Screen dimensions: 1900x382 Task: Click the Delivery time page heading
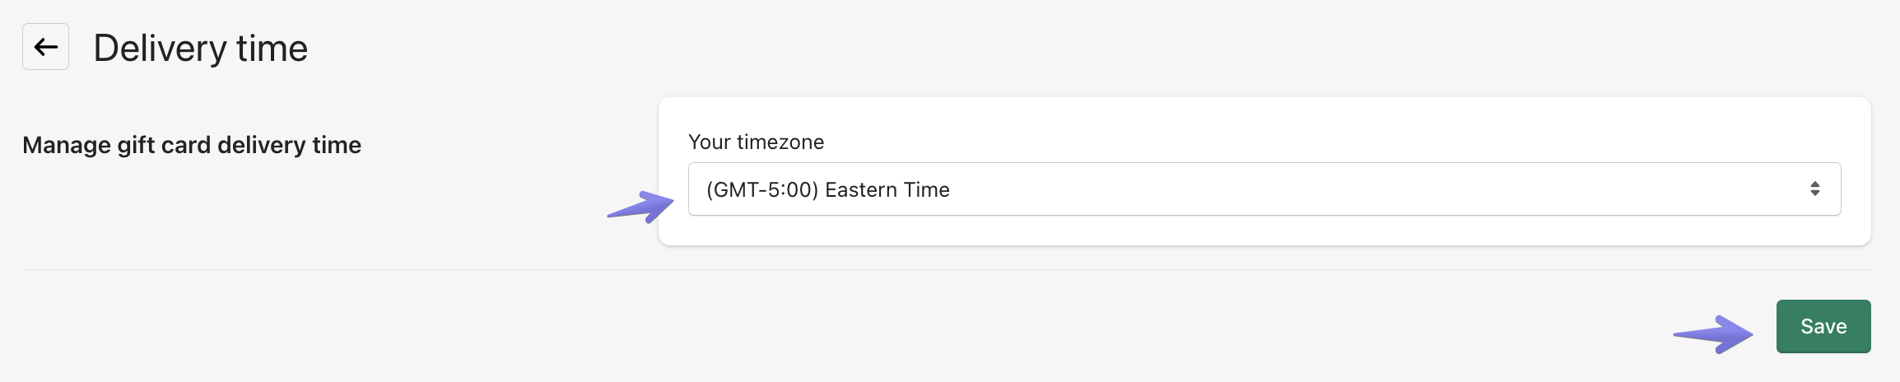point(200,48)
